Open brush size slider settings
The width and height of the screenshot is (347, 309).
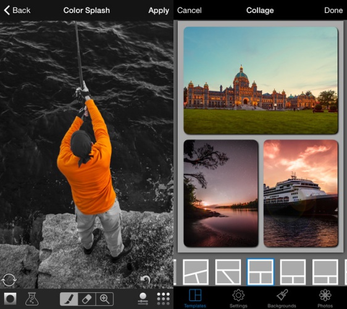tap(143, 298)
